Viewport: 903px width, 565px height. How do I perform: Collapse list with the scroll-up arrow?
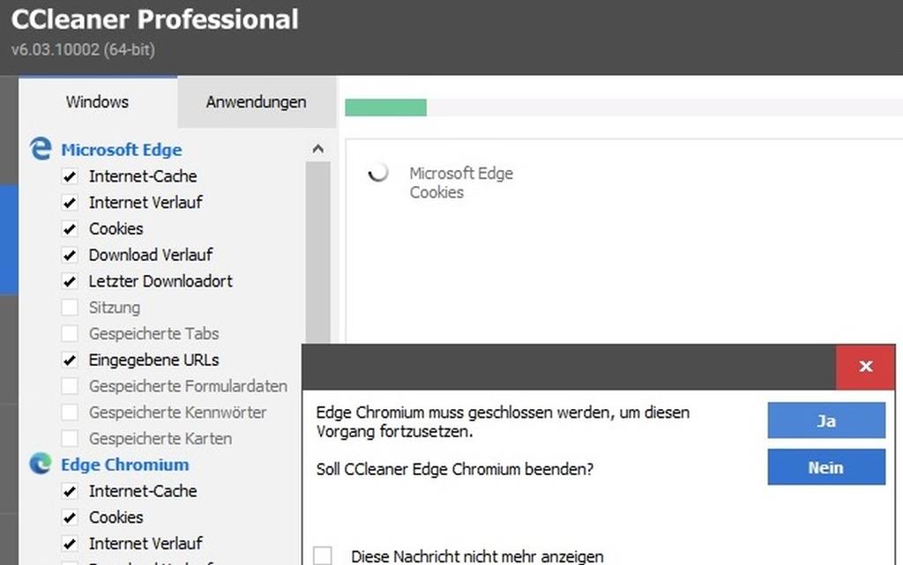pos(317,150)
